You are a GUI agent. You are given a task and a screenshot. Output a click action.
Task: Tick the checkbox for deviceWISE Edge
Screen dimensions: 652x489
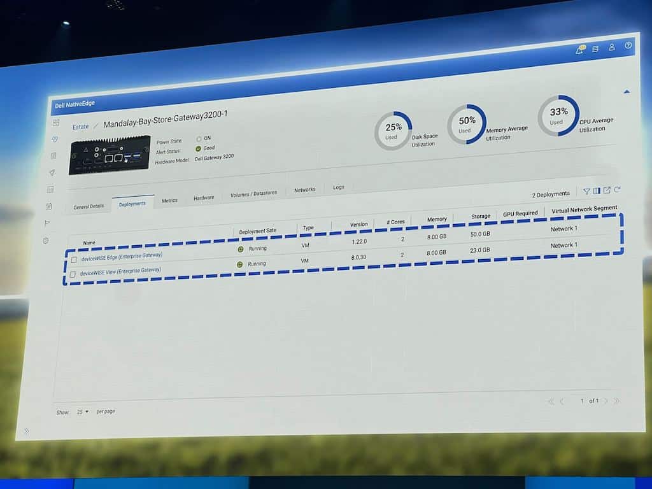pos(74,260)
